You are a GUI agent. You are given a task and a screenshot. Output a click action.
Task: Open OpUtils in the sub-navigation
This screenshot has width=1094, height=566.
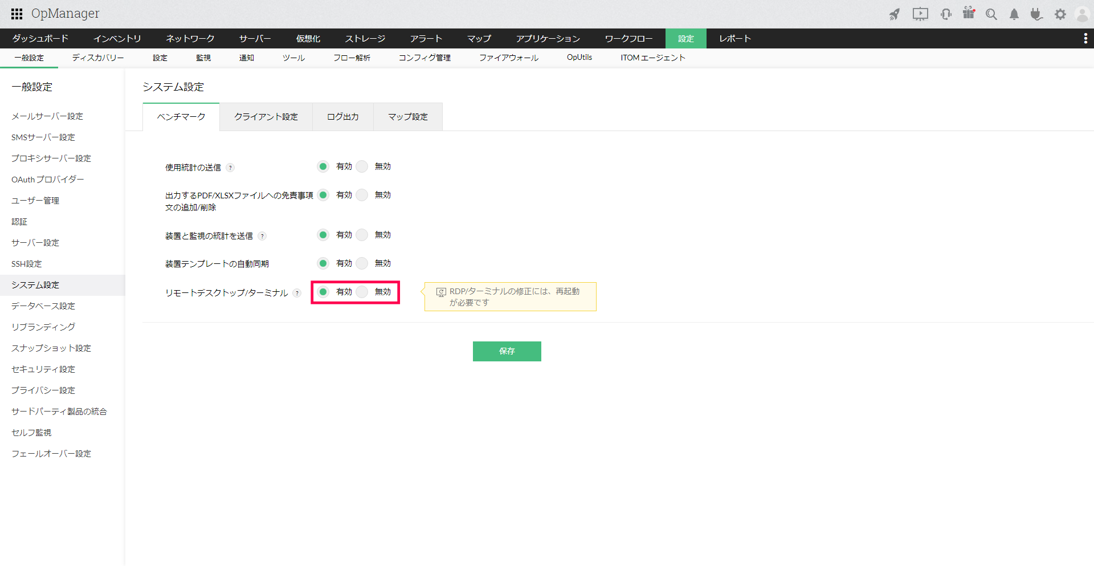(x=579, y=58)
